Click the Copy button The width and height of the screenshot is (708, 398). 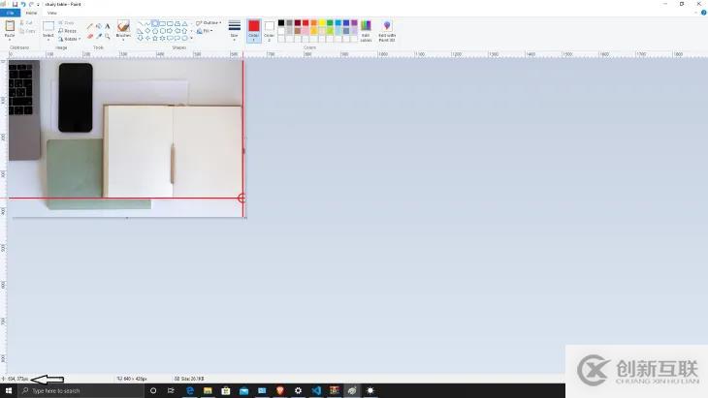pos(27,31)
